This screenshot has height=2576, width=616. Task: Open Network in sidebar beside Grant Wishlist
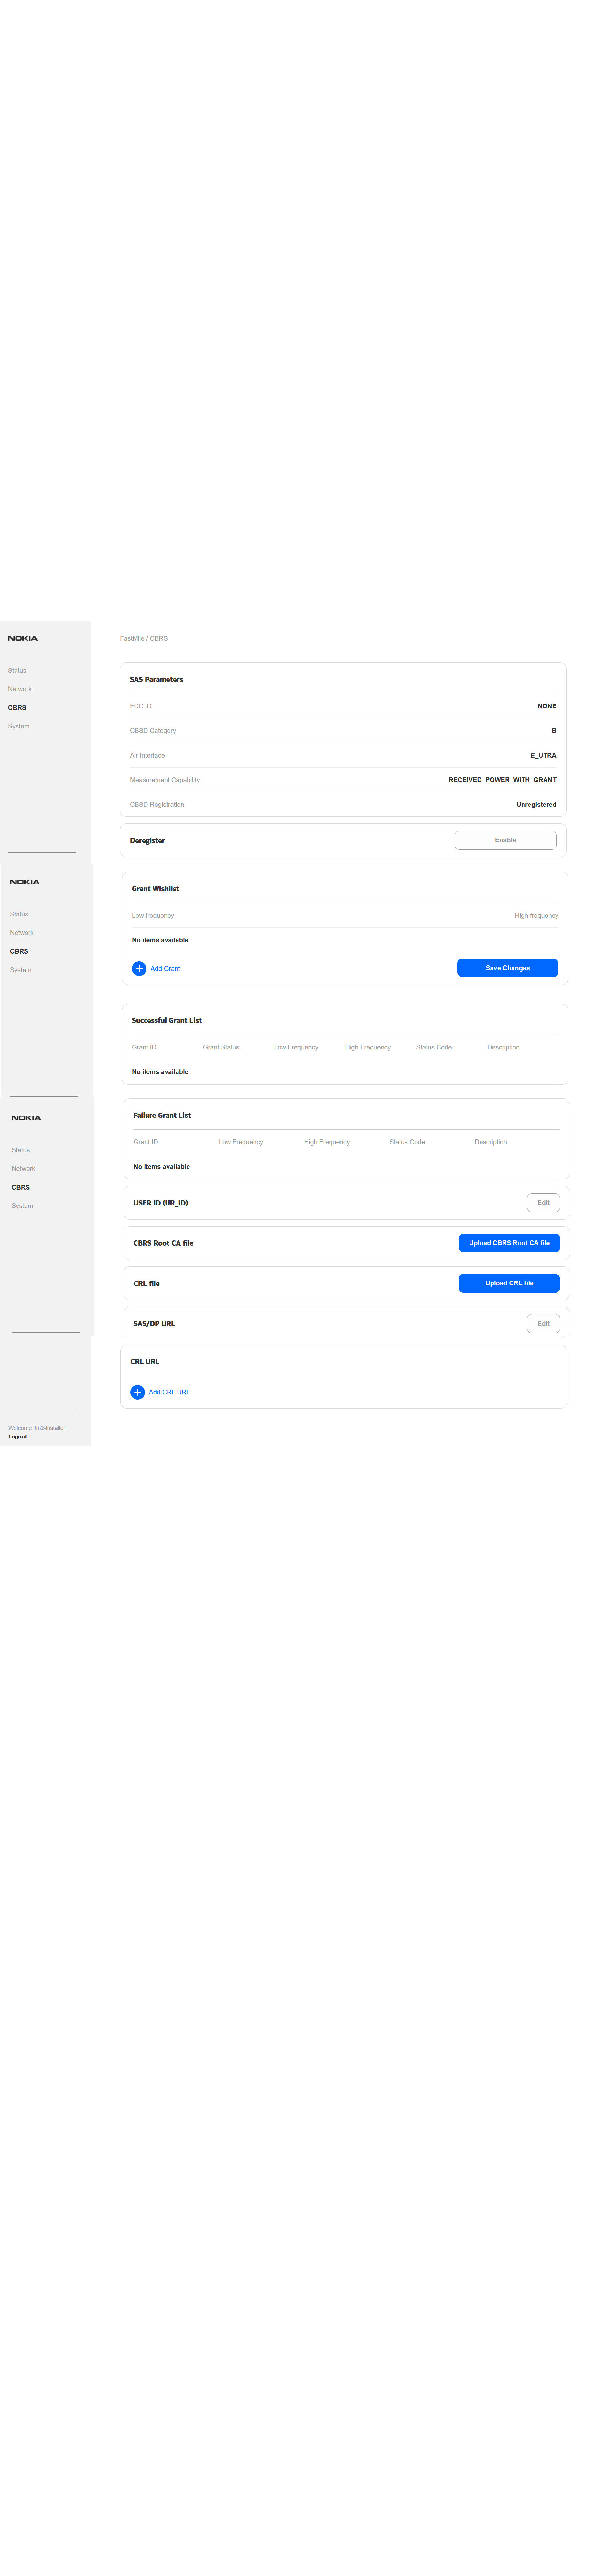point(22,933)
